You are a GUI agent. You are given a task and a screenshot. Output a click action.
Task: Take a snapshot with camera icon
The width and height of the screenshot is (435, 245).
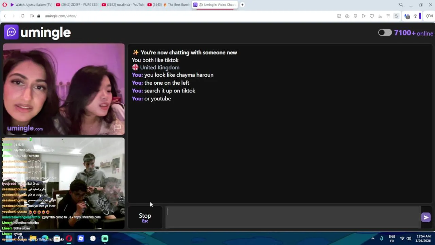tap(347, 16)
